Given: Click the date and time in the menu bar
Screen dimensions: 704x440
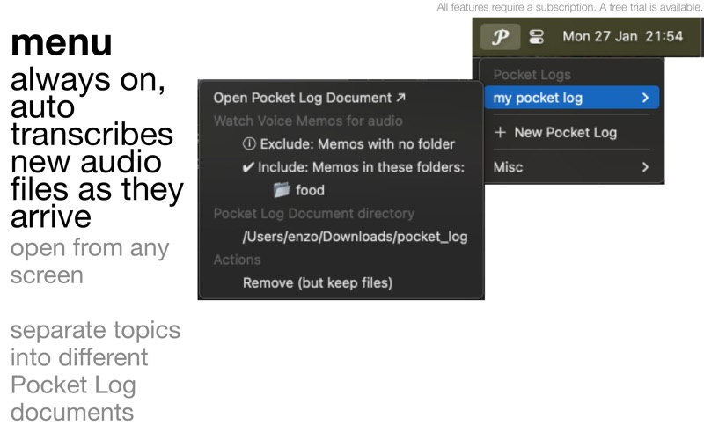Looking at the screenshot, I should pos(623,36).
